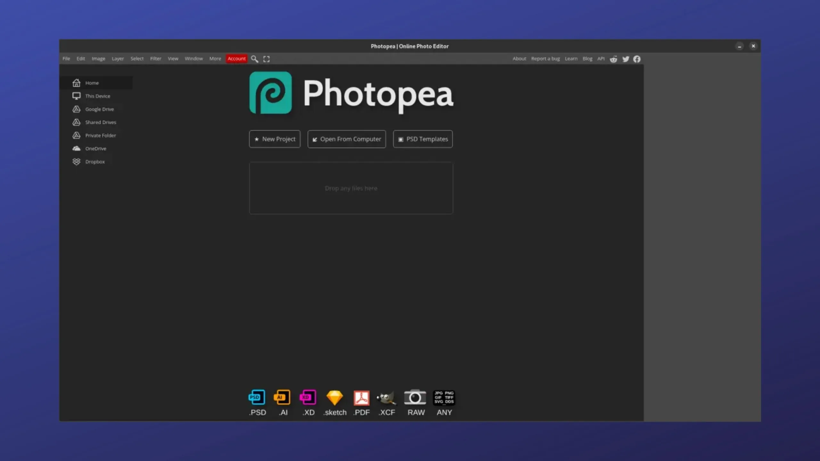Click the .AI format icon
This screenshot has width=820, height=461.
pyautogui.click(x=282, y=397)
